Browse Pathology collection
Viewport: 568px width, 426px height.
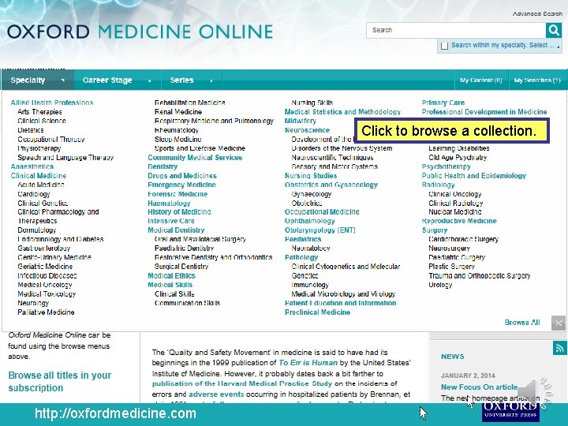301,257
